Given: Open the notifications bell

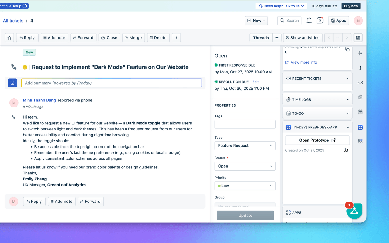Looking at the screenshot, I should [x=309, y=21].
